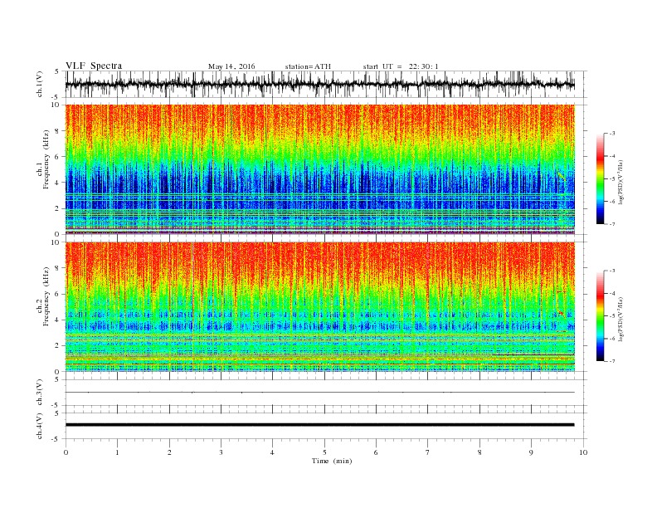This screenshot has width=657, height=508.
Task: Select the 'May 14, 2016' date text
Action: click(x=231, y=66)
